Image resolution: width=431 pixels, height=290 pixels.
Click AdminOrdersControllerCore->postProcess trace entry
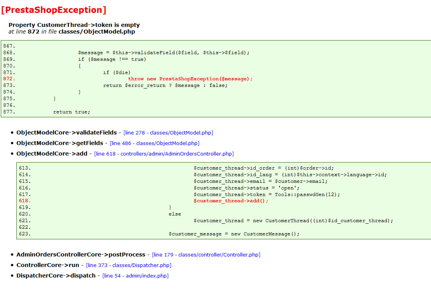pos(81,255)
